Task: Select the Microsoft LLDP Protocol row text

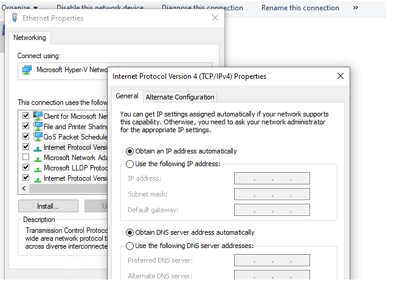Action: pos(75,167)
